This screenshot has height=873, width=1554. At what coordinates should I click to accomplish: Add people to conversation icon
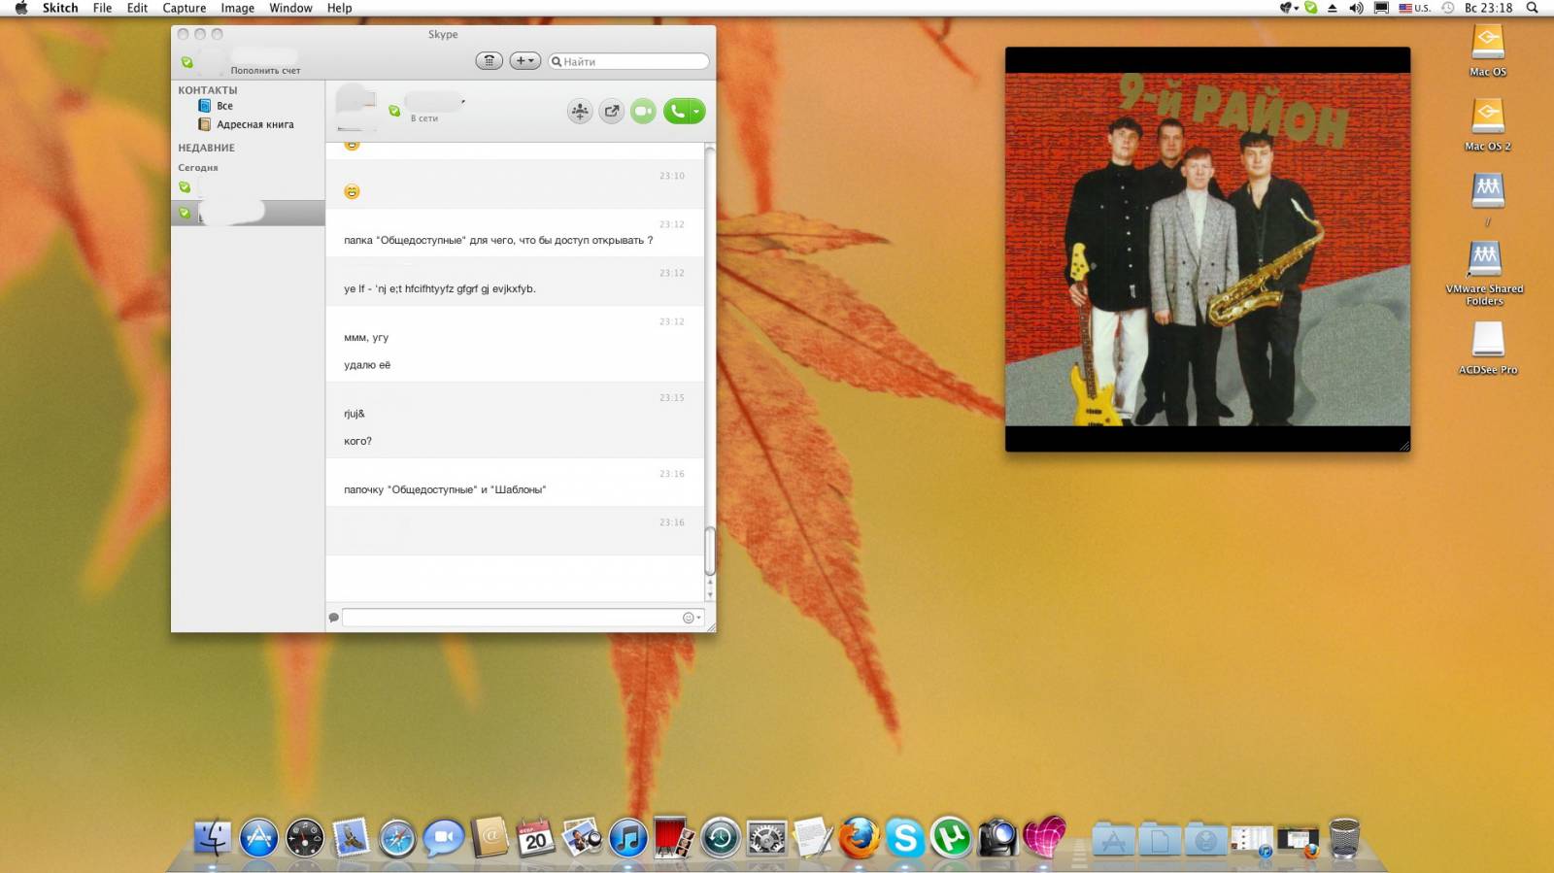[x=580, y=112]
